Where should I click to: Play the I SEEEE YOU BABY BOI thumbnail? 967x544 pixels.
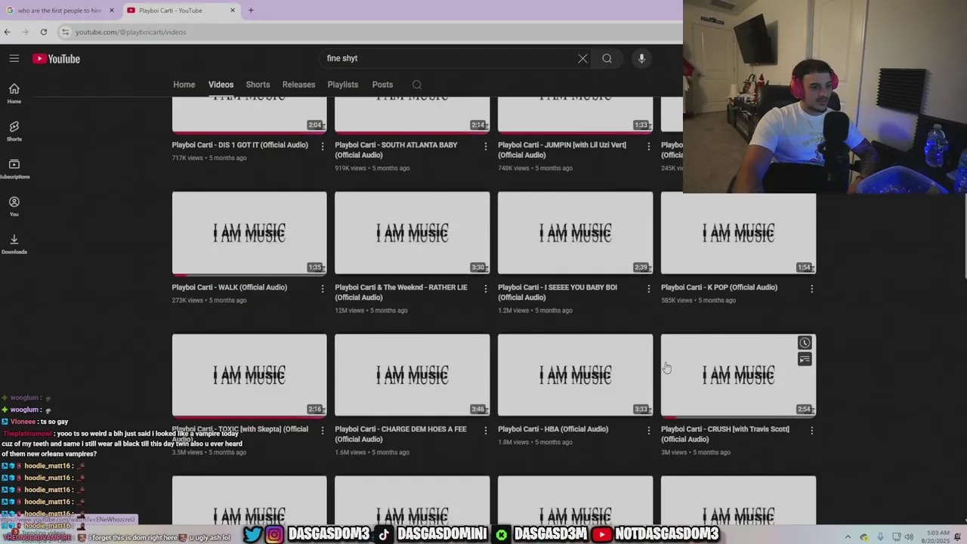(576, 233)
